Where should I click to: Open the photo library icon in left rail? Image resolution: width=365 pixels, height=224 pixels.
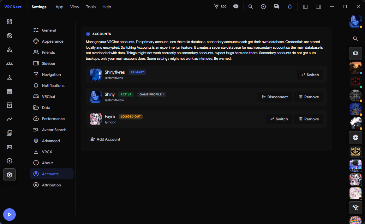pos(9,133)
